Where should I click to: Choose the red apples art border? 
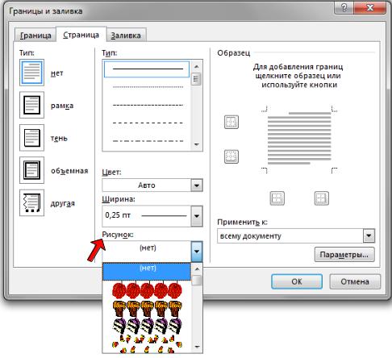coord(147,290)
